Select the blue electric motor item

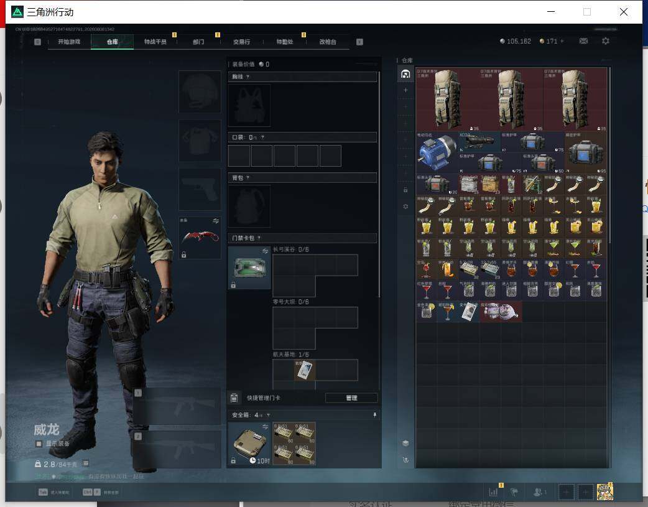point(437,152)
